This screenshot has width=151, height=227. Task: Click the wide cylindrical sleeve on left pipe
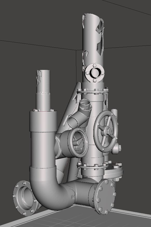point(43,121)
